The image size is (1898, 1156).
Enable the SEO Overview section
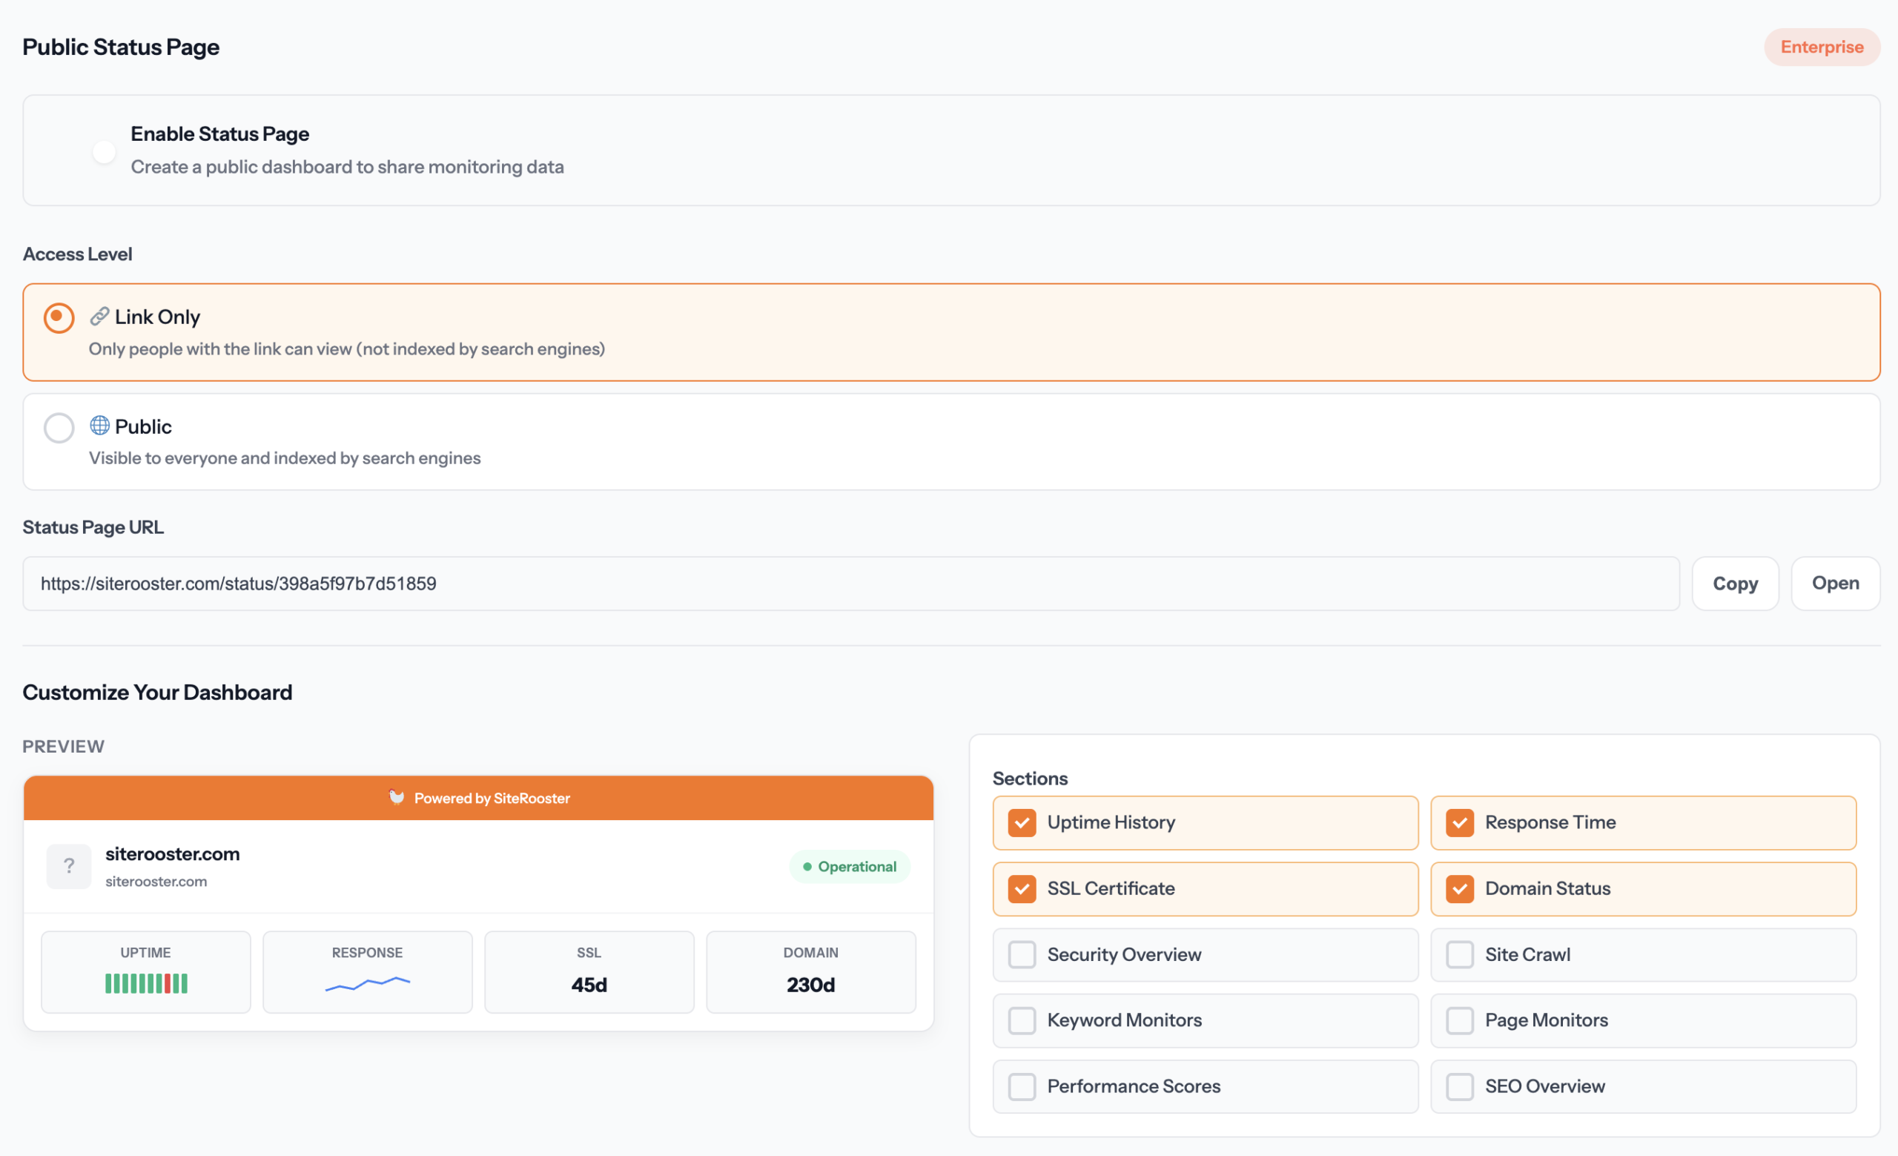(1459, 1086)
